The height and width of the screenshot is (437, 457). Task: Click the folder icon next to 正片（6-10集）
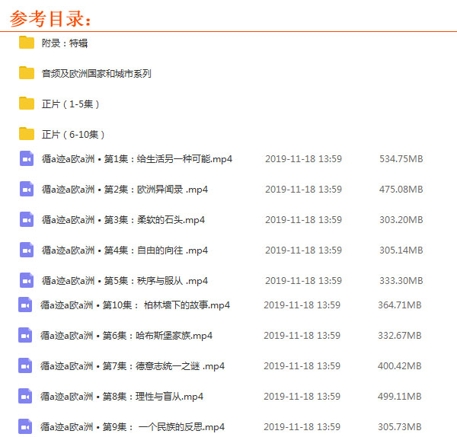(27, 134)
